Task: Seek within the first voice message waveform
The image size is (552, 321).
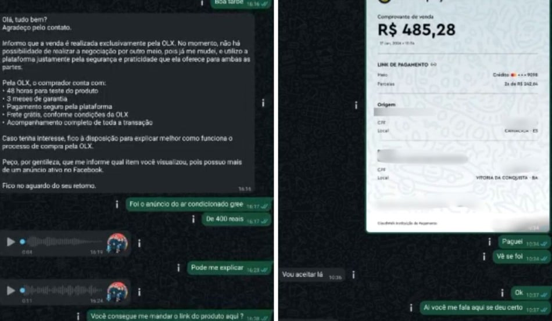Action: point(66,241)
